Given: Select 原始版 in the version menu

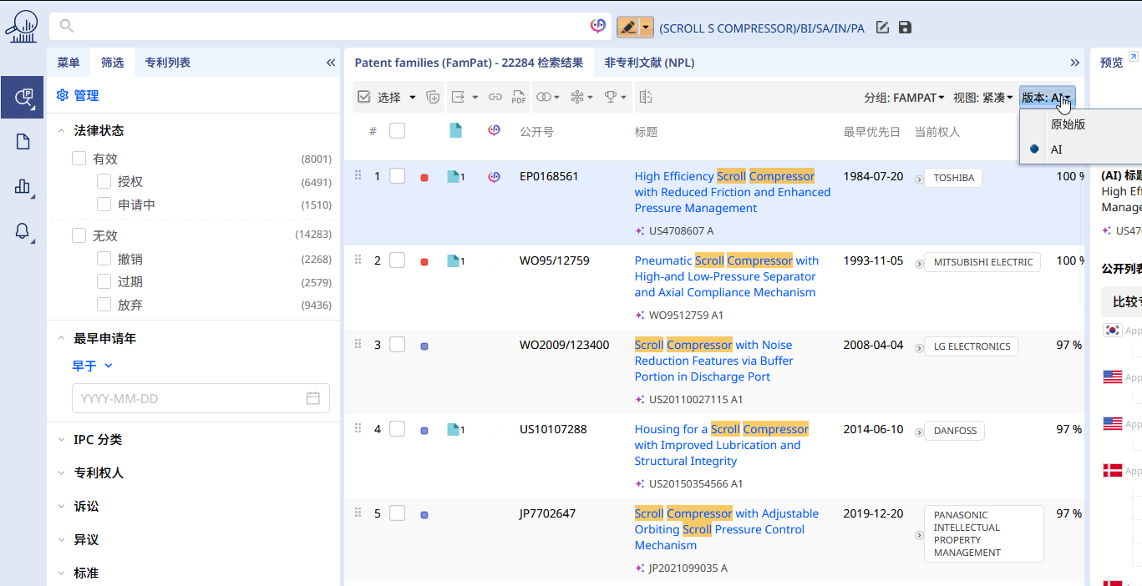Looking at the screenshot, I should click(1068, 124).
